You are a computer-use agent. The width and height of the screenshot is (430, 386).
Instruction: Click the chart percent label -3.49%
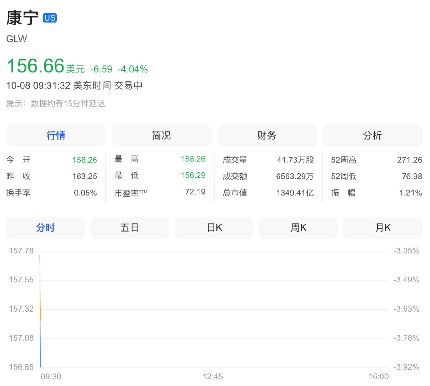(x=406, y=279)
